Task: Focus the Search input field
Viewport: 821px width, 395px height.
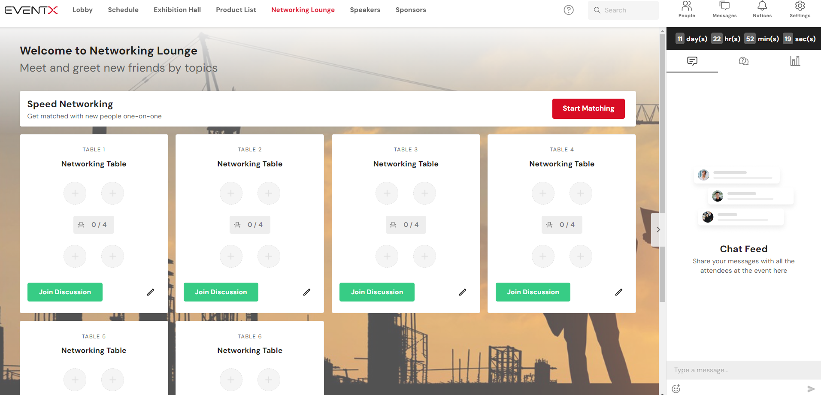Action: click(x=623, y=10)
